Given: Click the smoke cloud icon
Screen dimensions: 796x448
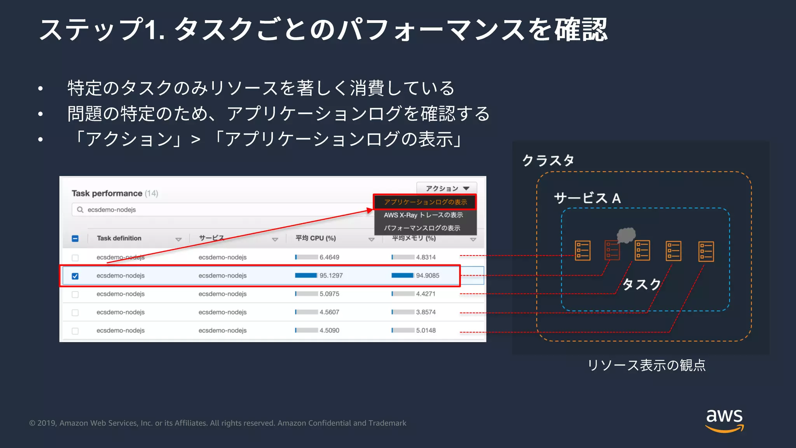Looking at the screenshot, I should coord(626,235).
